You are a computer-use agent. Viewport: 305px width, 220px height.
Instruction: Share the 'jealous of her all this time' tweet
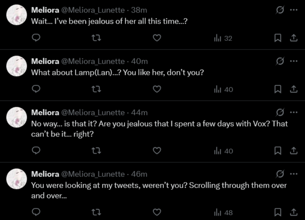[294, 38]
